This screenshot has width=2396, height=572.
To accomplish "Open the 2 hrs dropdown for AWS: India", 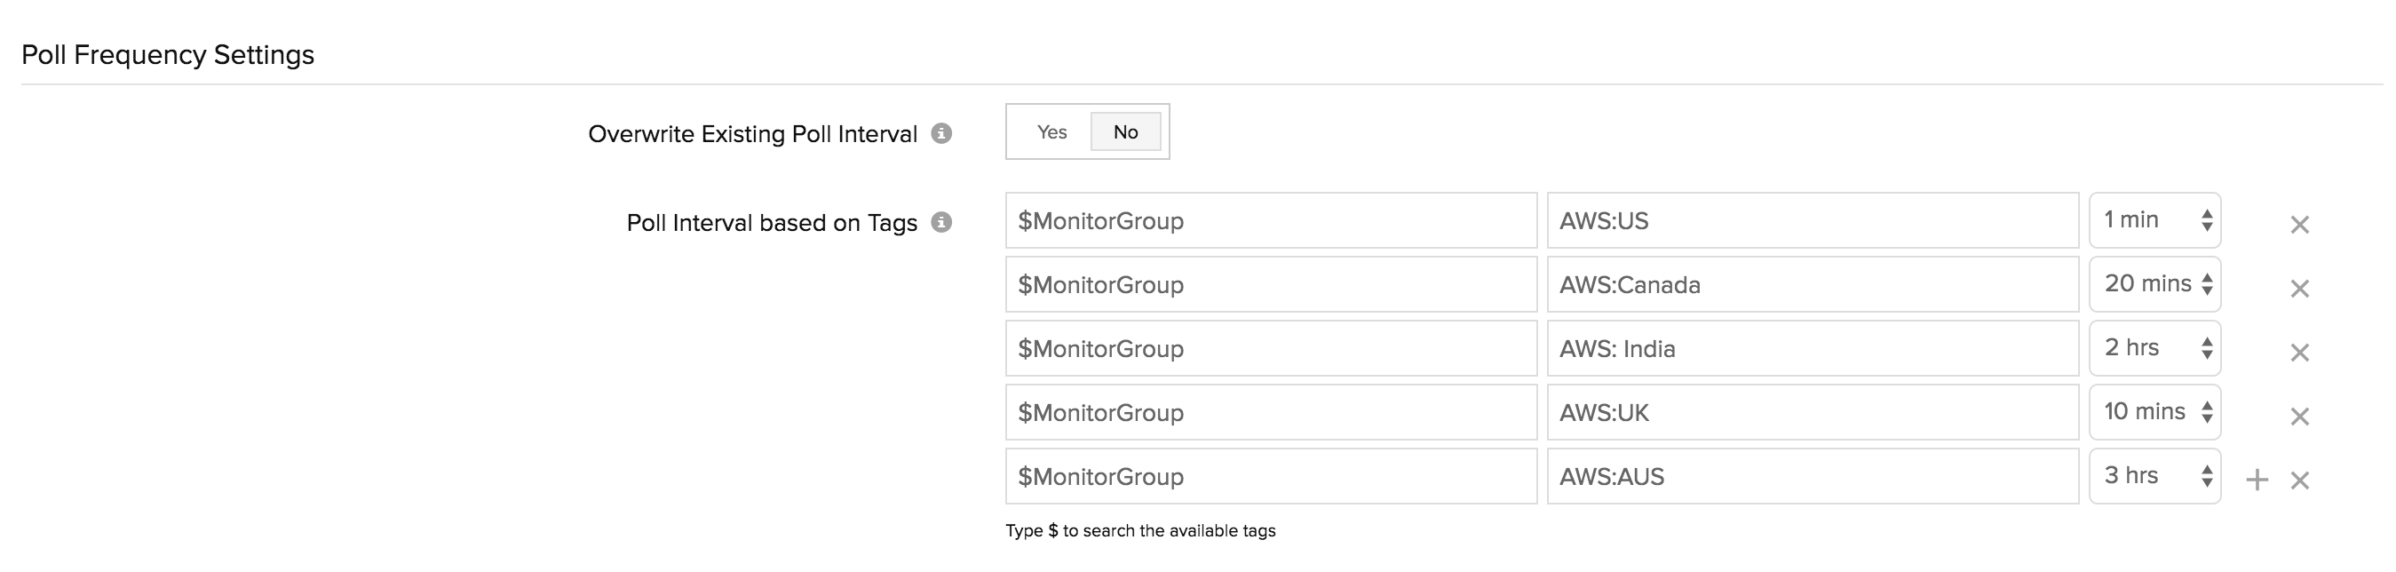I will click(x=2154, y=347).
